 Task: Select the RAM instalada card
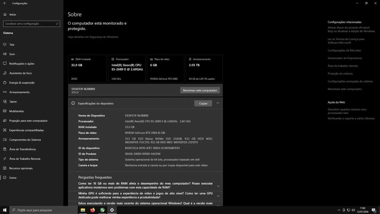click(x=87, y=68)
